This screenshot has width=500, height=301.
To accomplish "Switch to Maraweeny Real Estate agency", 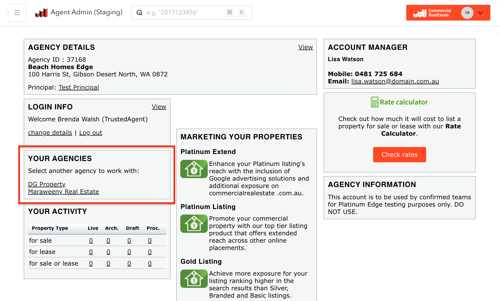I will coord(63,192).
